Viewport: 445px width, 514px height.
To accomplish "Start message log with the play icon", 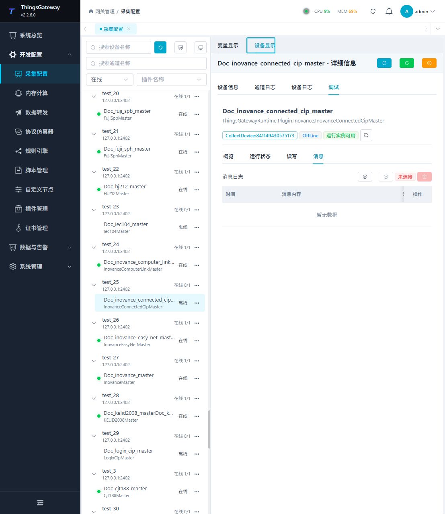I will [365, 177].
